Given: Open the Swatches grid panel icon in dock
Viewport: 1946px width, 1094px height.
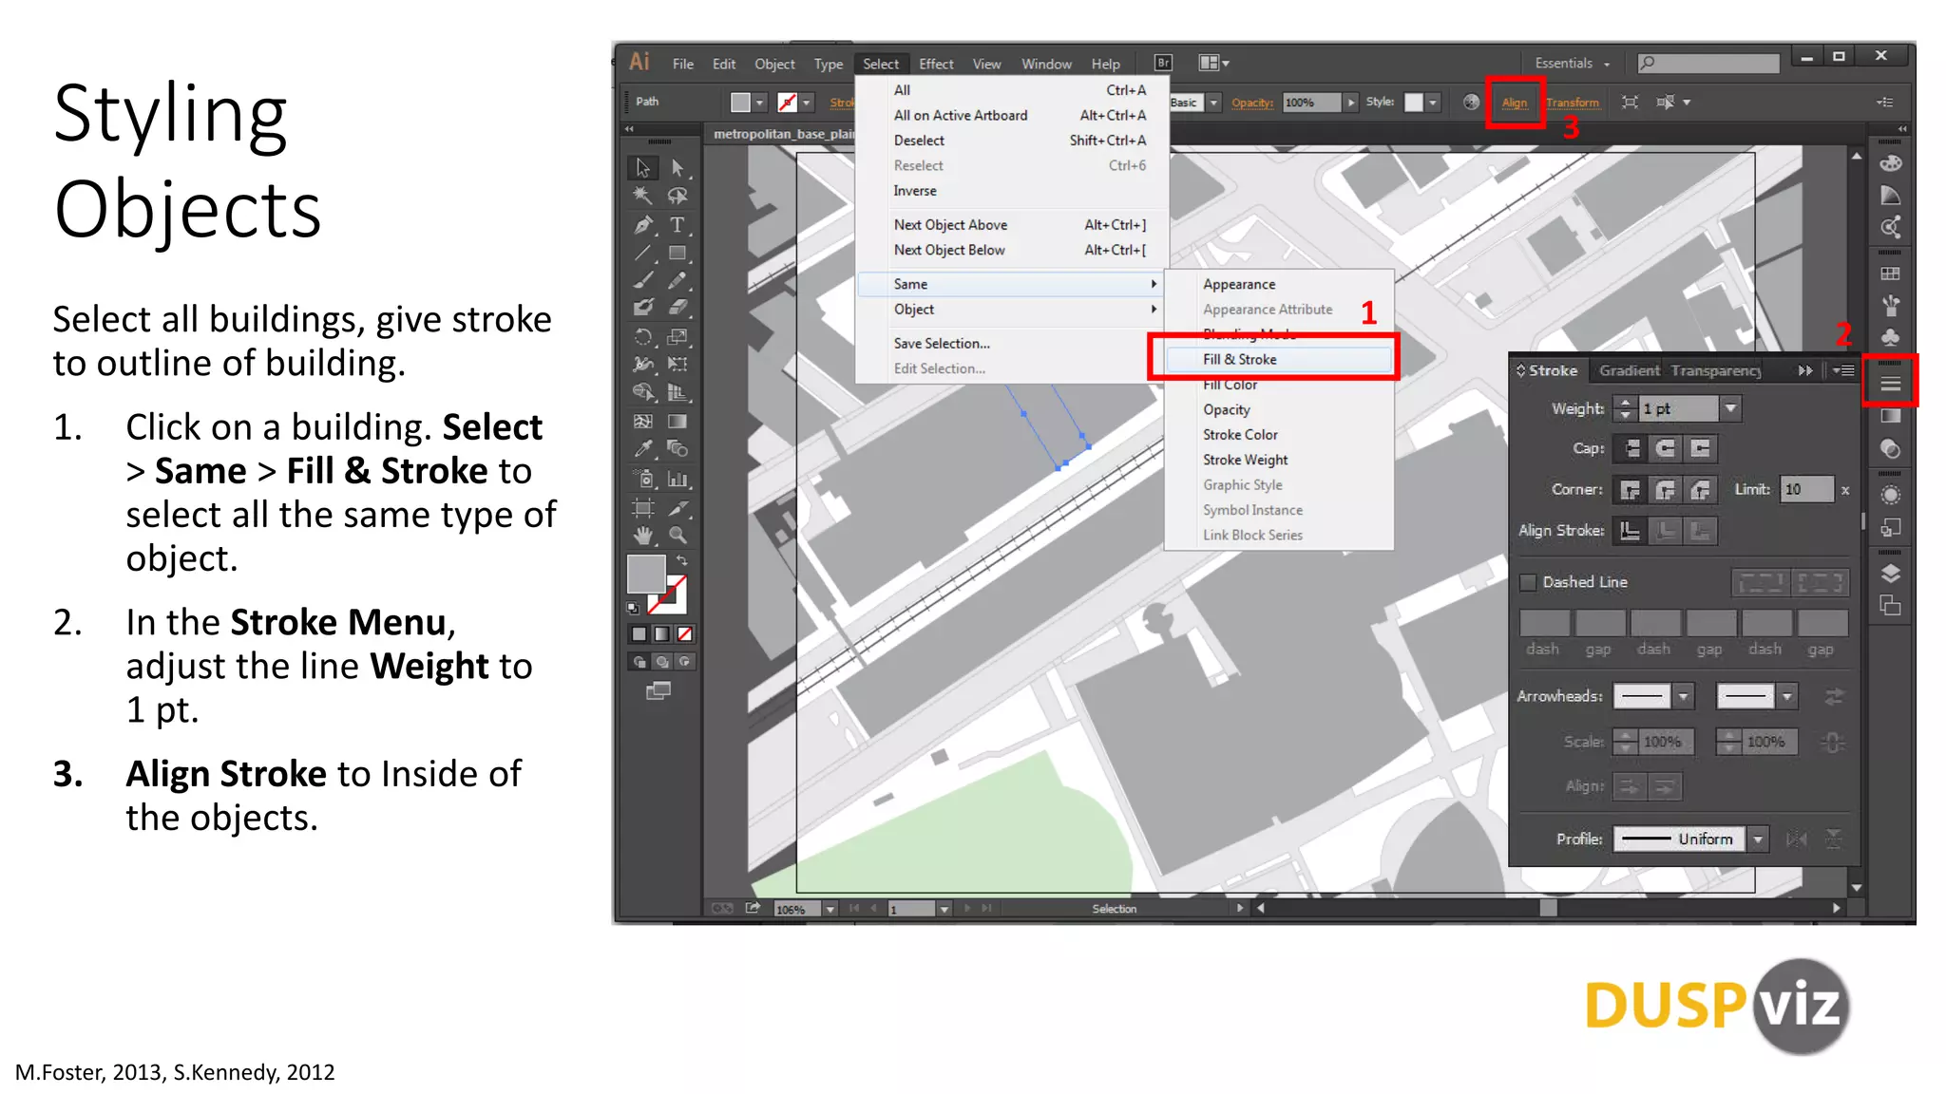Looking at the screenshot, I should click(x=1890, y=273).
